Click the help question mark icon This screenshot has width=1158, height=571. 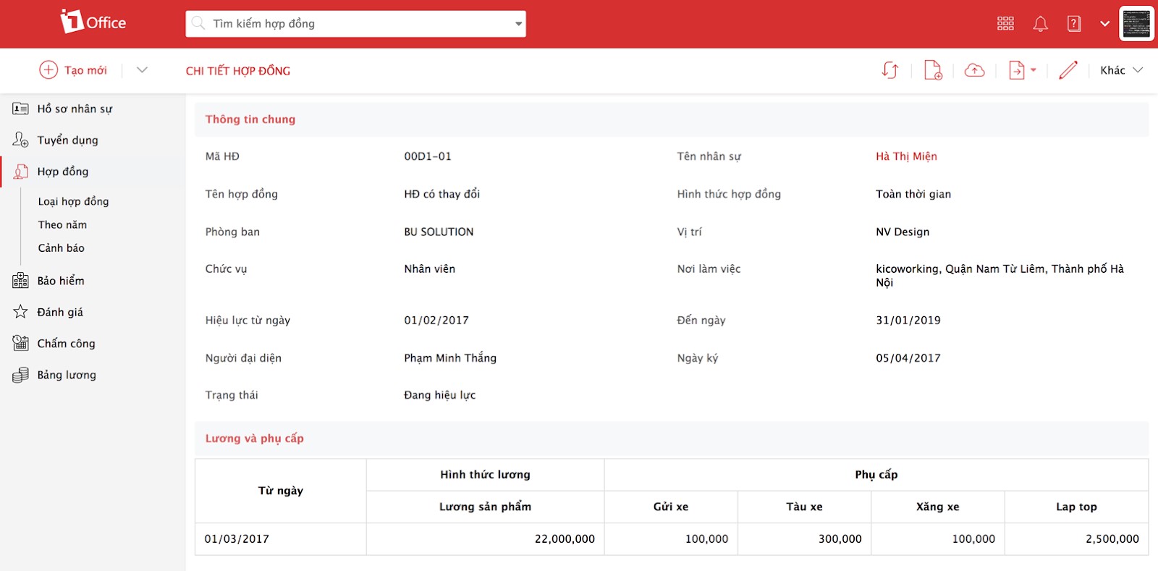1074,24
